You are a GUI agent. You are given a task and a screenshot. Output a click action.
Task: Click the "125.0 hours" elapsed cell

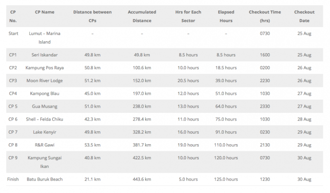click(x=226, y=179)
